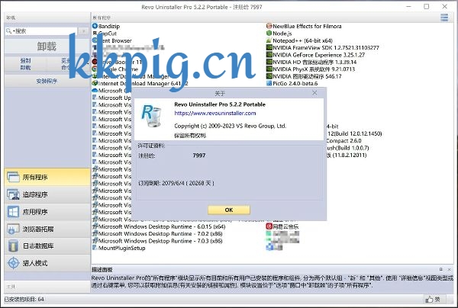Select Internet Download Manager 6.41.2 entry
This screenshot has width=458, height=308.
click(x=140, y=83)
